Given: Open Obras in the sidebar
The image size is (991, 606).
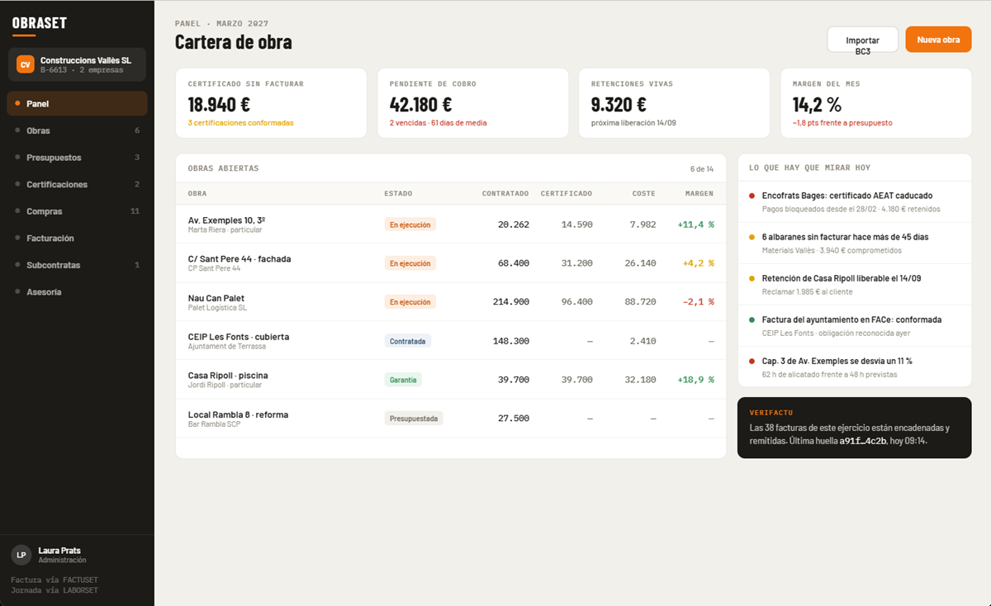Looking at the screenshot, I should pos(77,130).
